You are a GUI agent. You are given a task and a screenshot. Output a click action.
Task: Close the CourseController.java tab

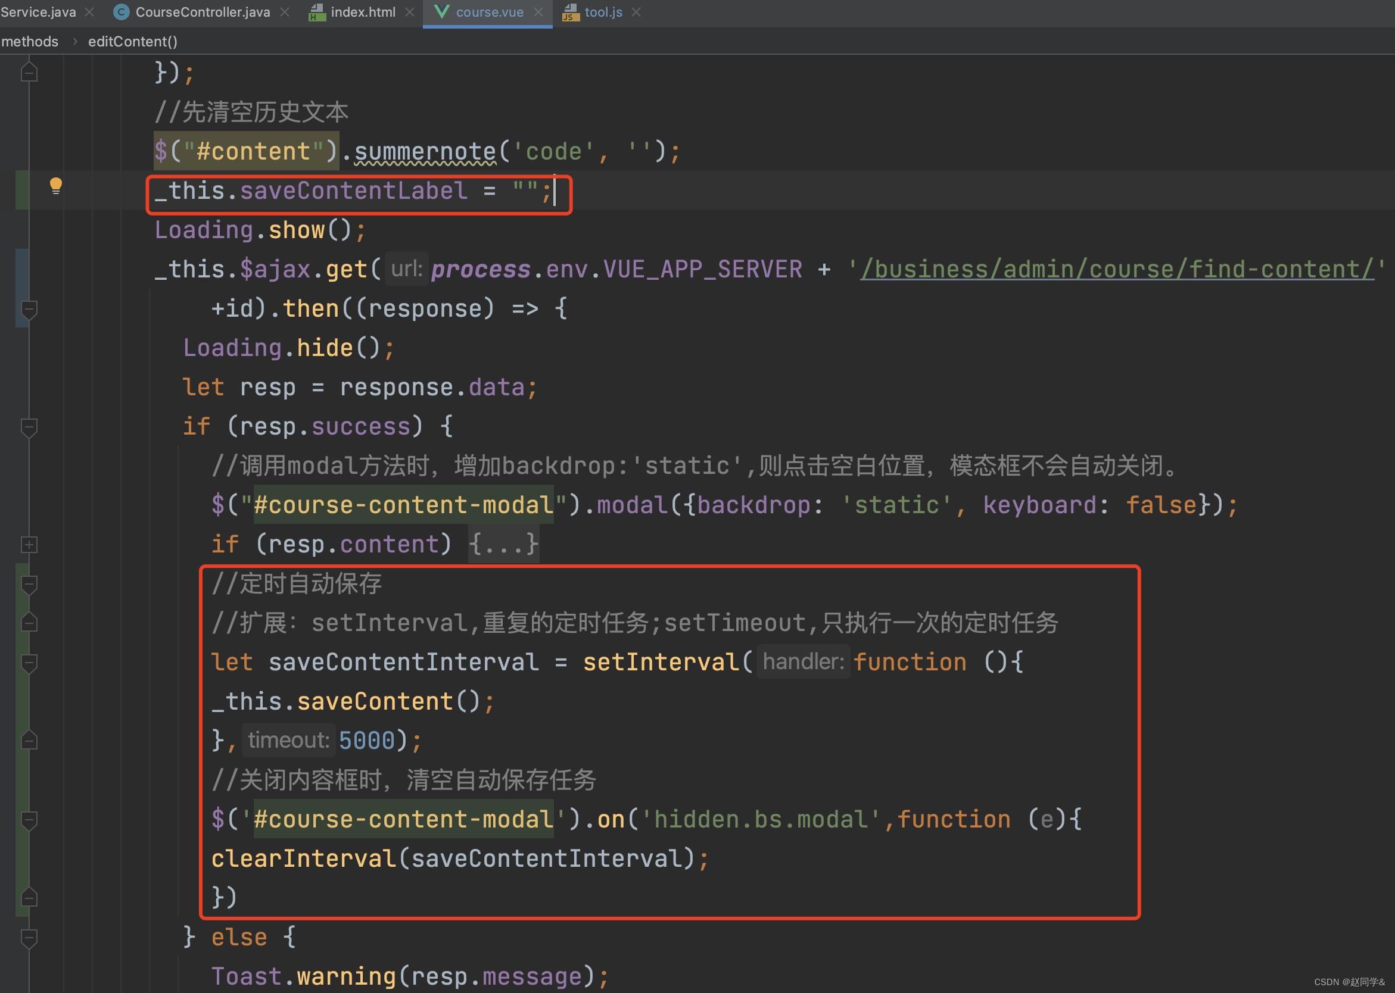click(x=285, y=13)
